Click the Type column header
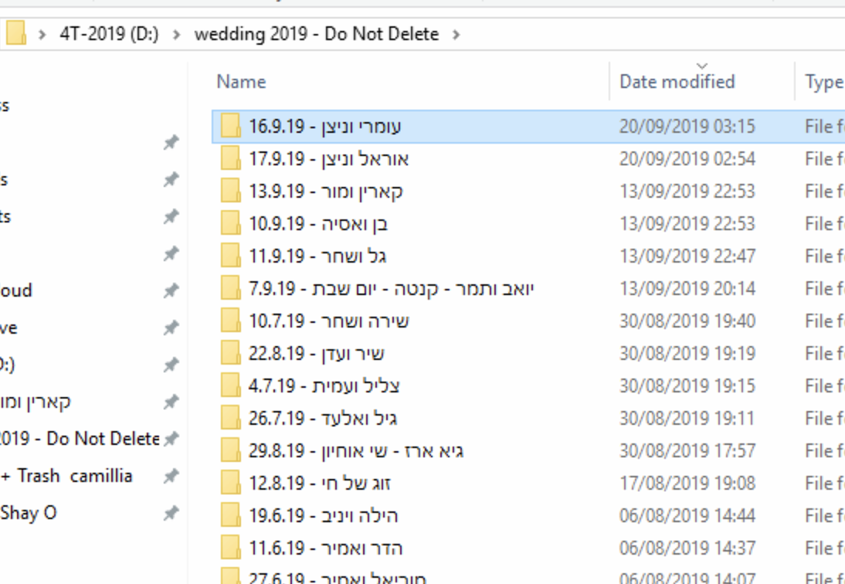The image size is (845, 584). pyautogui.click(x=823, y=81)
